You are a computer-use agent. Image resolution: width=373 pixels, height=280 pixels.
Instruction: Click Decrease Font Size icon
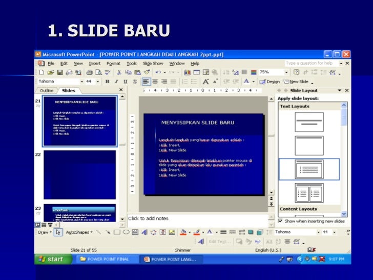215,82
